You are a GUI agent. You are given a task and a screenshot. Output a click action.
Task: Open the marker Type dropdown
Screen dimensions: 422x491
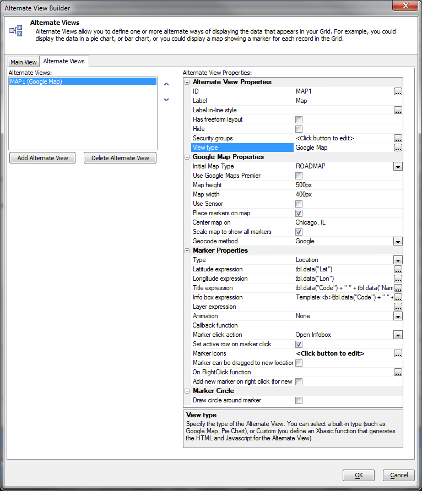point(398,260)
